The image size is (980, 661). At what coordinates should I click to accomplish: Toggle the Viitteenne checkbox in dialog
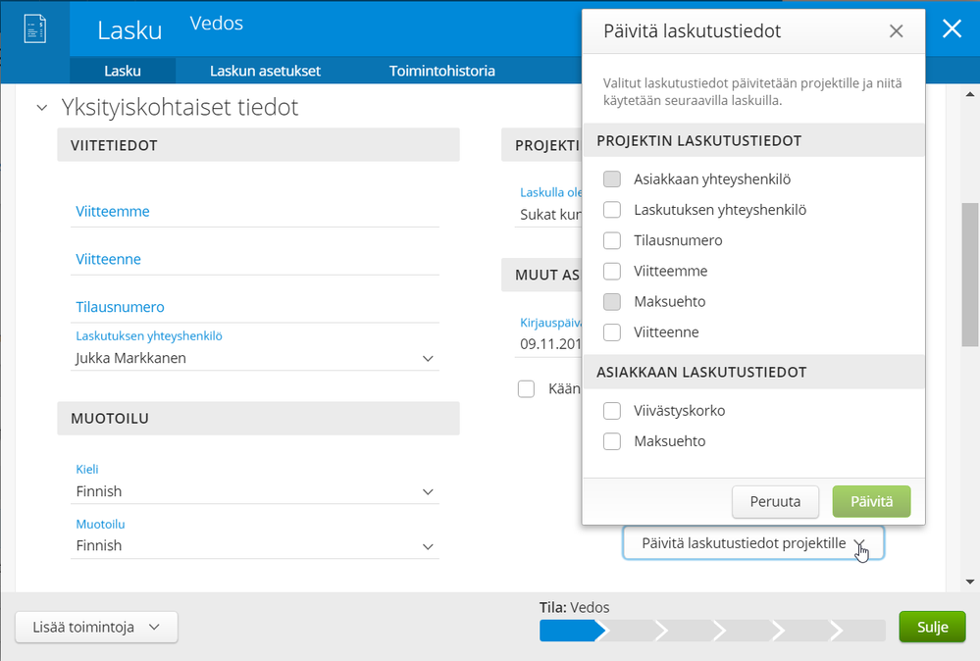click(612, 332)
